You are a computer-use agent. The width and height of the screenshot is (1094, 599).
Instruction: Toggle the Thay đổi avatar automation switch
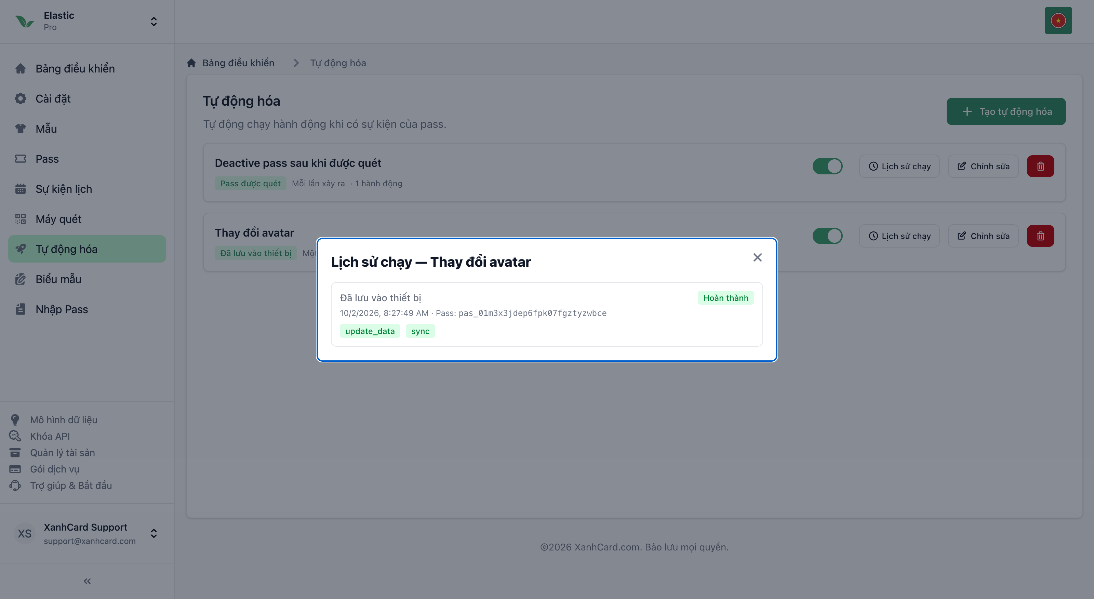coord(827,236)
